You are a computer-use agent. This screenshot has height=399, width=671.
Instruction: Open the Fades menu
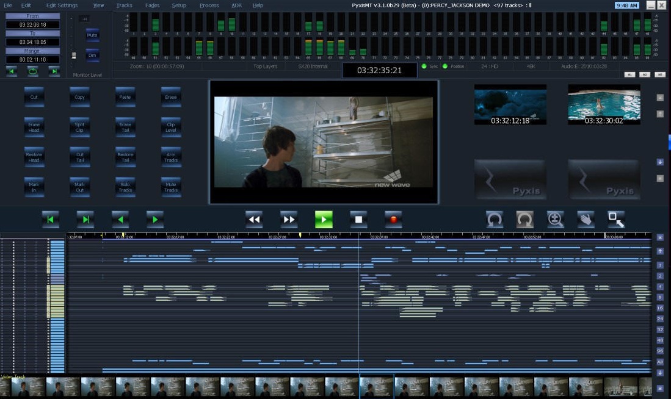pyautogui.click(x=152, y=5)
